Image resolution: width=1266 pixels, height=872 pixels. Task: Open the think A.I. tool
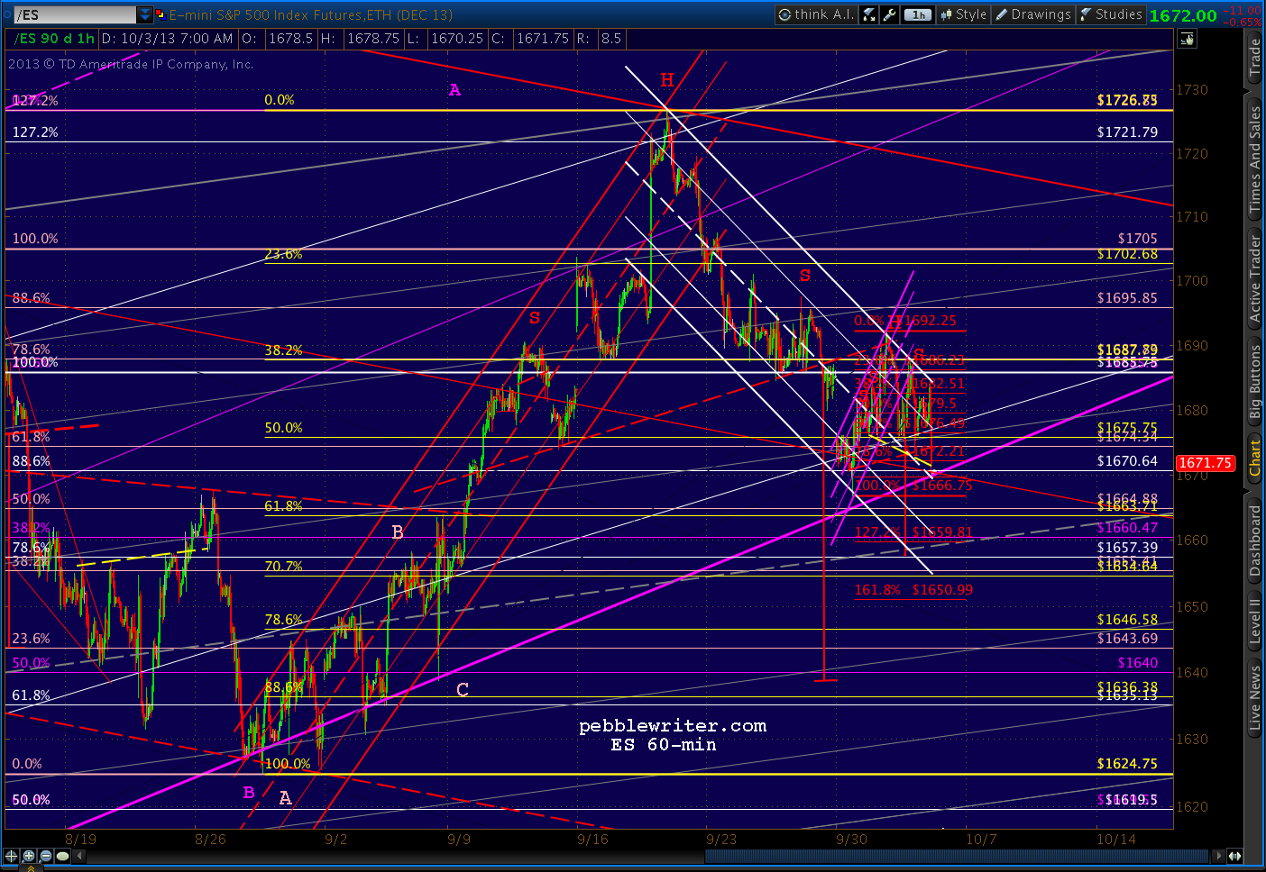pos(816,14)
